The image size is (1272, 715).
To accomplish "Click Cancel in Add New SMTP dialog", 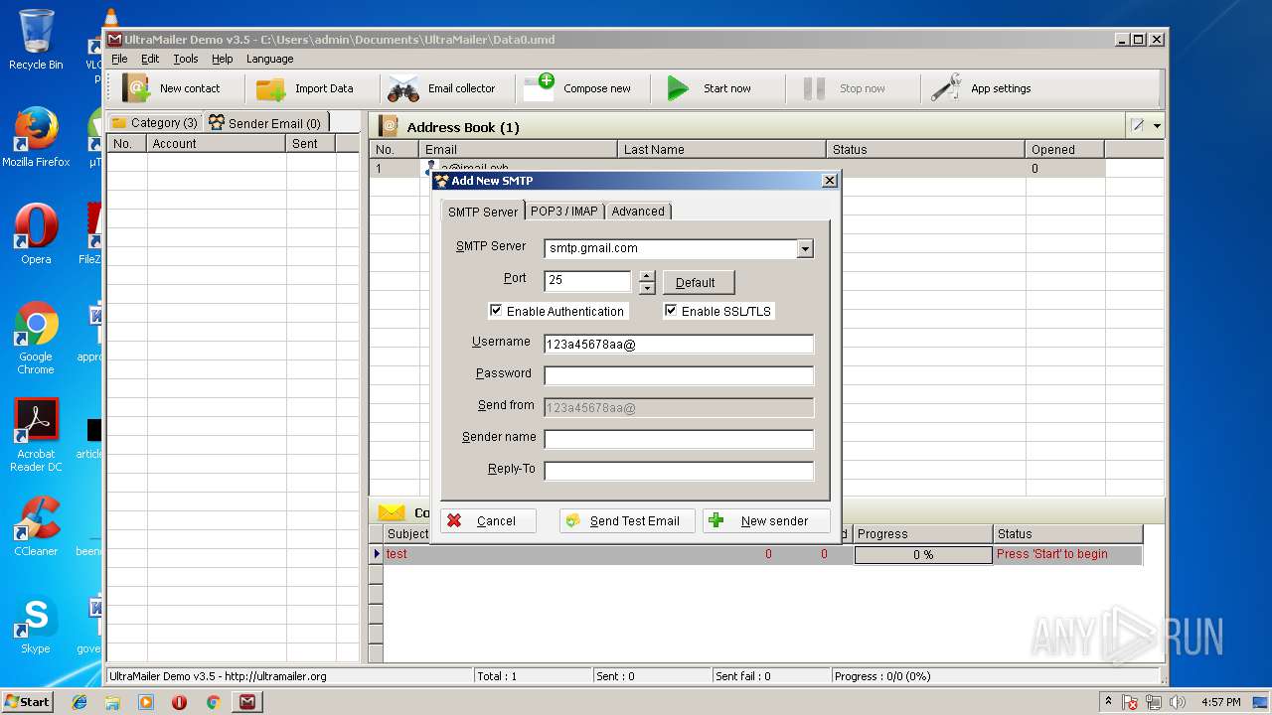I will tap(489, 520).
